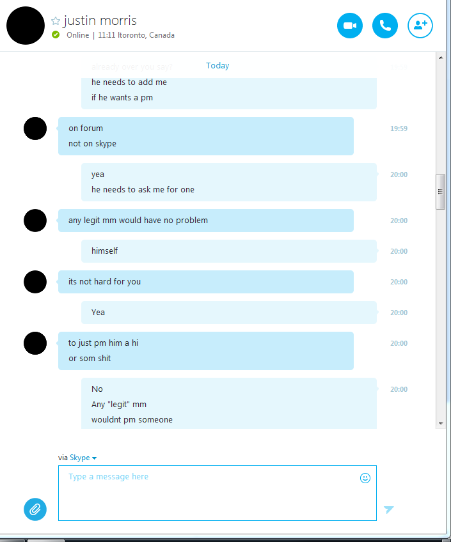451x542 pixels.
Task: Click scrollbar down arrow in chat
Action: 441,423
